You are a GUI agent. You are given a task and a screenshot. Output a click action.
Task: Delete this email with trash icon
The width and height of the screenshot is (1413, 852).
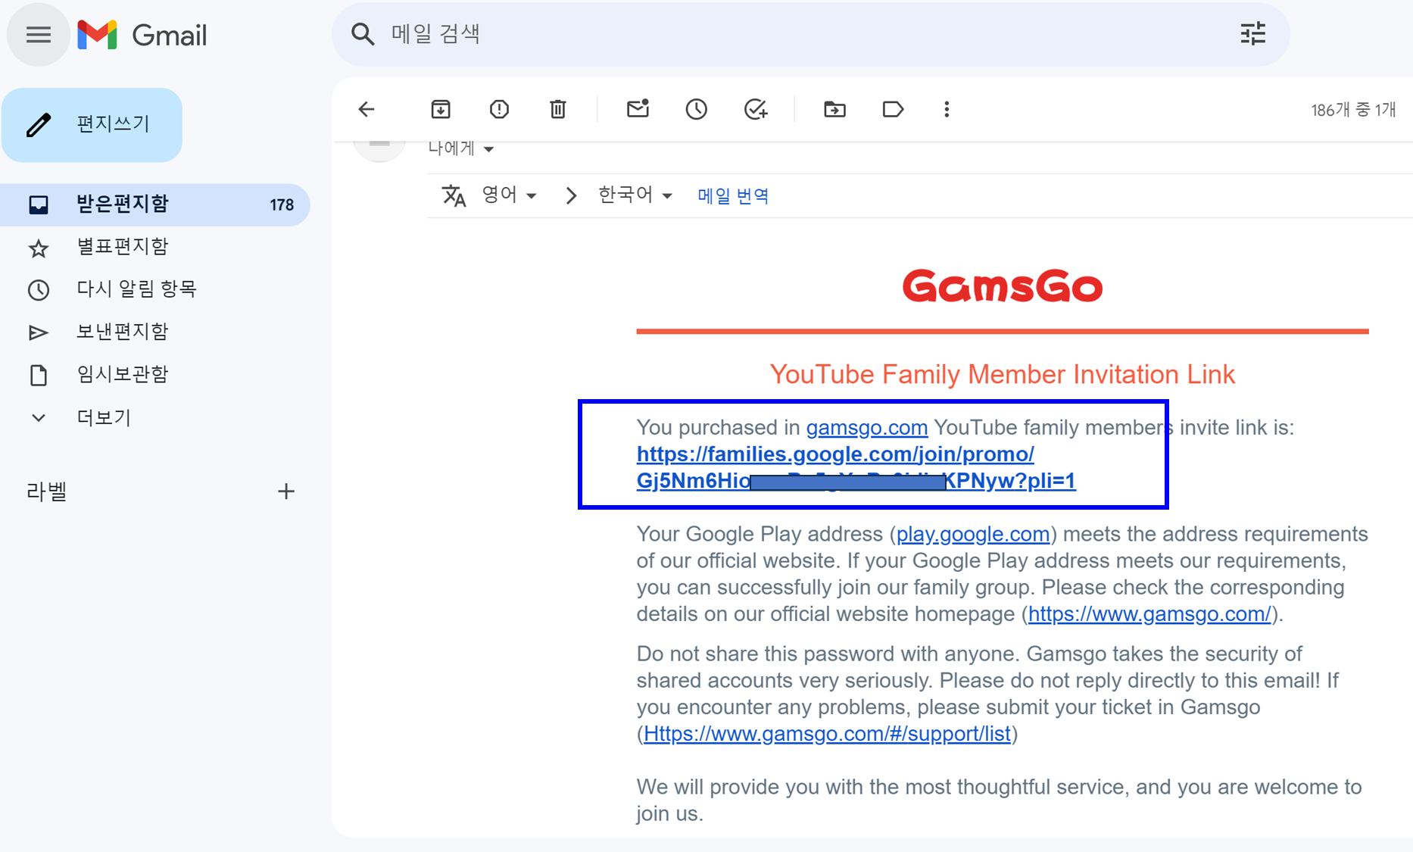click(558, 110)
